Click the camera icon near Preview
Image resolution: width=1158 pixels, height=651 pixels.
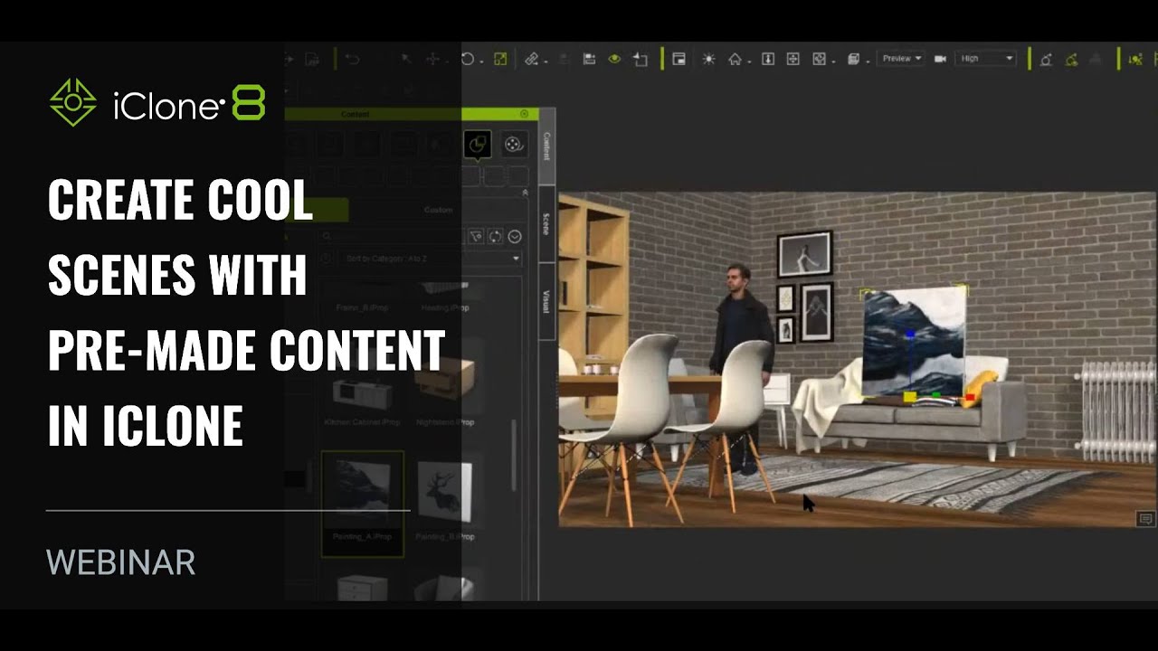[x=940, y=59]
